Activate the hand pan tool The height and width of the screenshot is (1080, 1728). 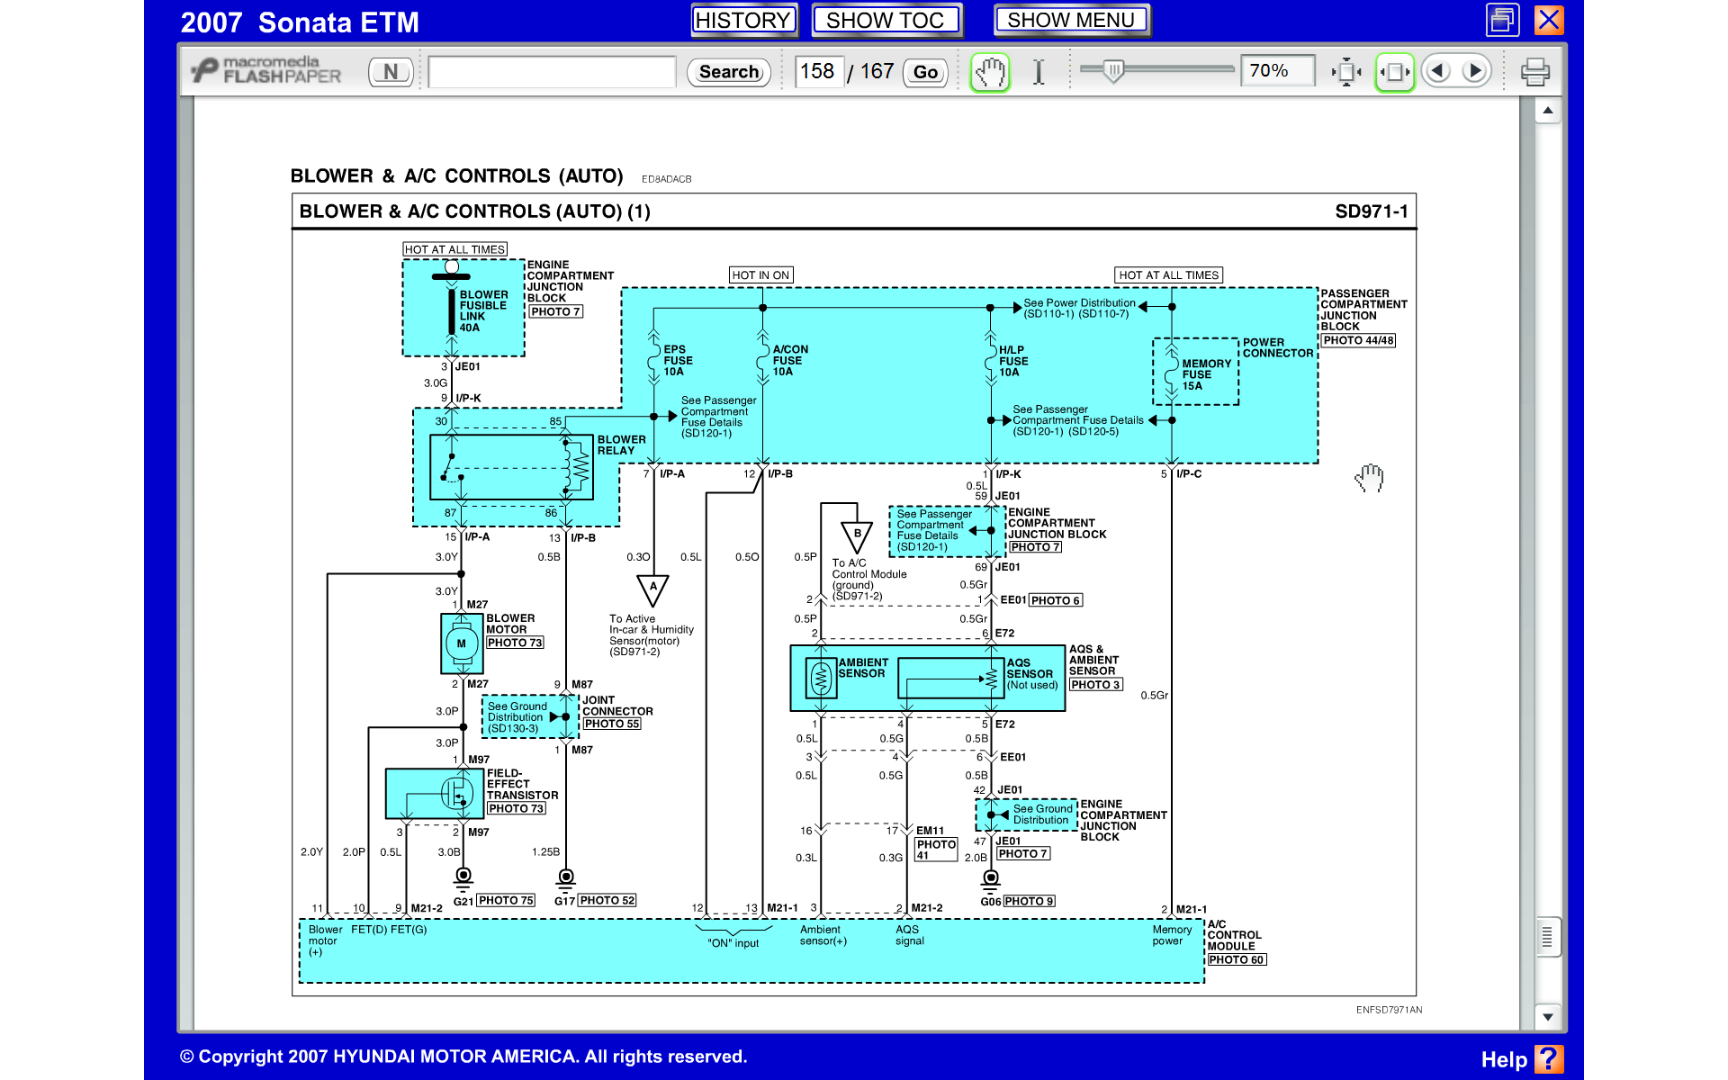[990, 71]
